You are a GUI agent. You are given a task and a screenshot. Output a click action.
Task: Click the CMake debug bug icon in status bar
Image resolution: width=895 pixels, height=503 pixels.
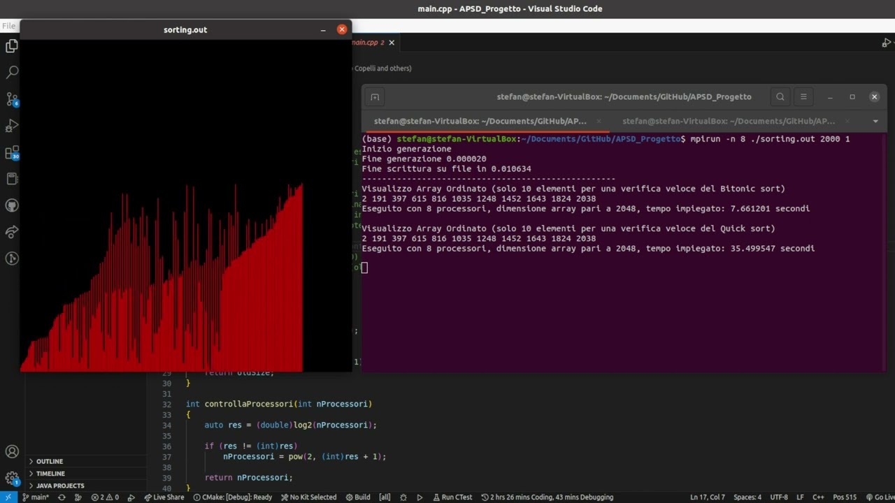(403, 497)
